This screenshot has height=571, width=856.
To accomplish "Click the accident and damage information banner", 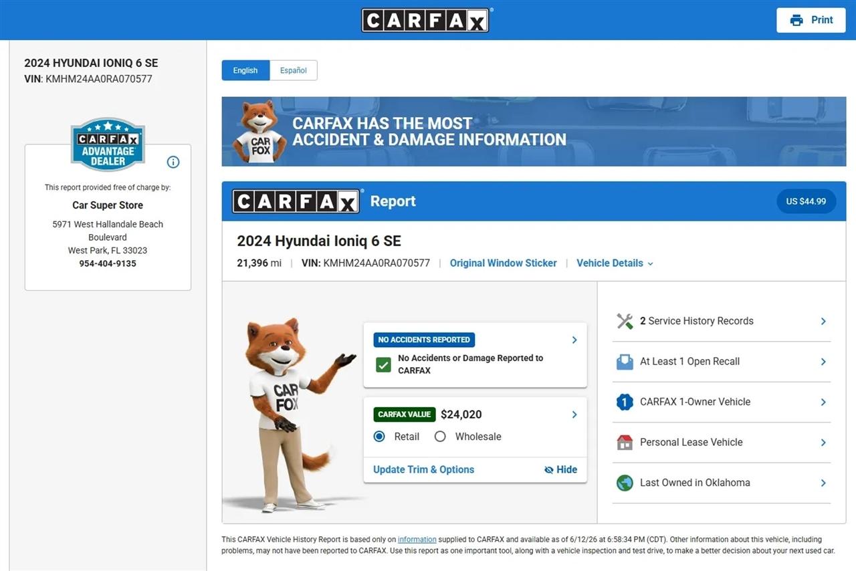I will coord(534,132).
